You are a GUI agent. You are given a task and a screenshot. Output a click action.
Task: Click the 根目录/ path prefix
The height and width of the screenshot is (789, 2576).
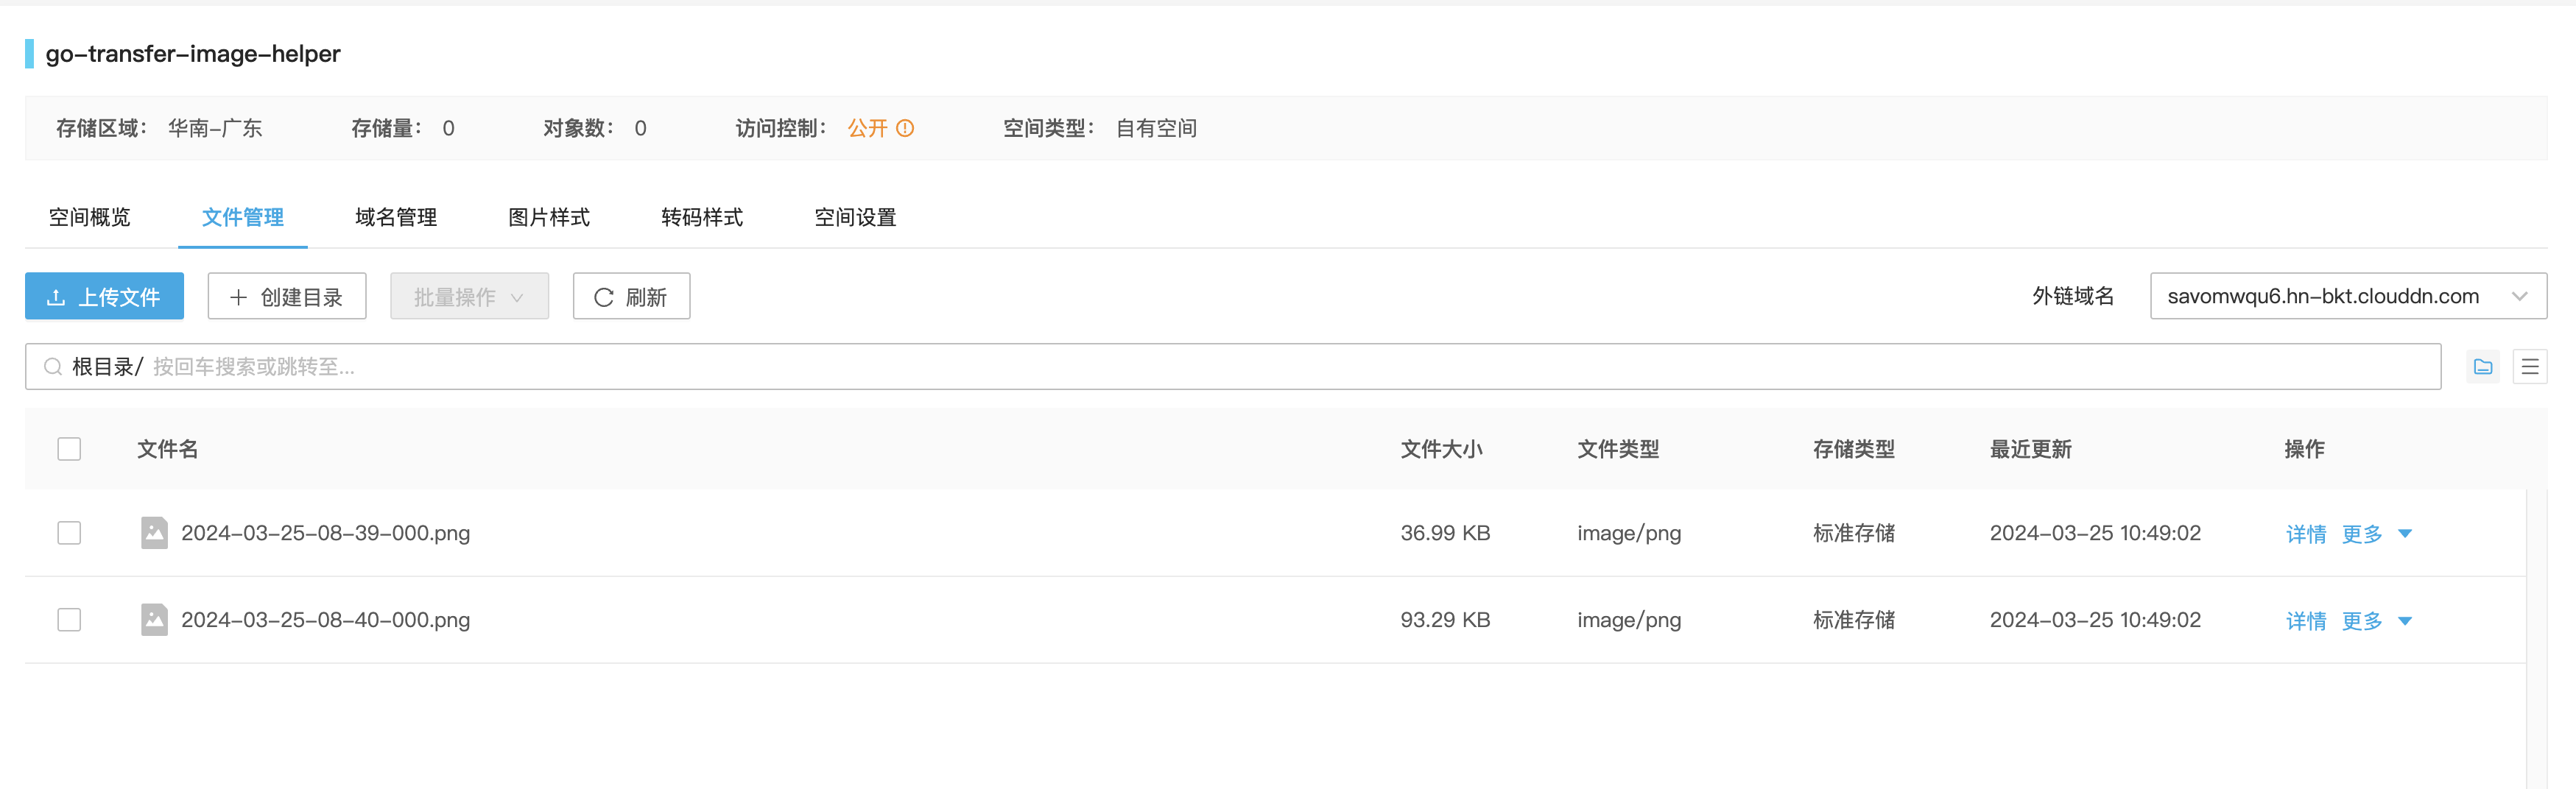point(107,367)
